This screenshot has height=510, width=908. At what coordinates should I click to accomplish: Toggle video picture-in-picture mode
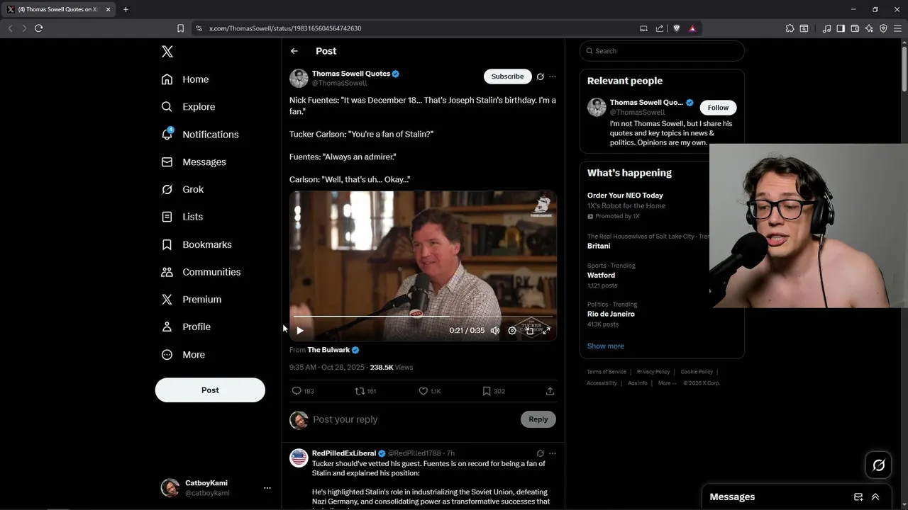[529, 330]
